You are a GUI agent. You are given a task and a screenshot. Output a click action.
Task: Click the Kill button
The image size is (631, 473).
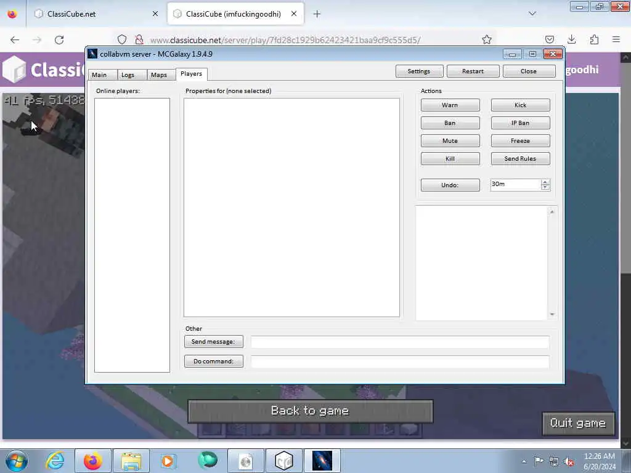[450, 158]
